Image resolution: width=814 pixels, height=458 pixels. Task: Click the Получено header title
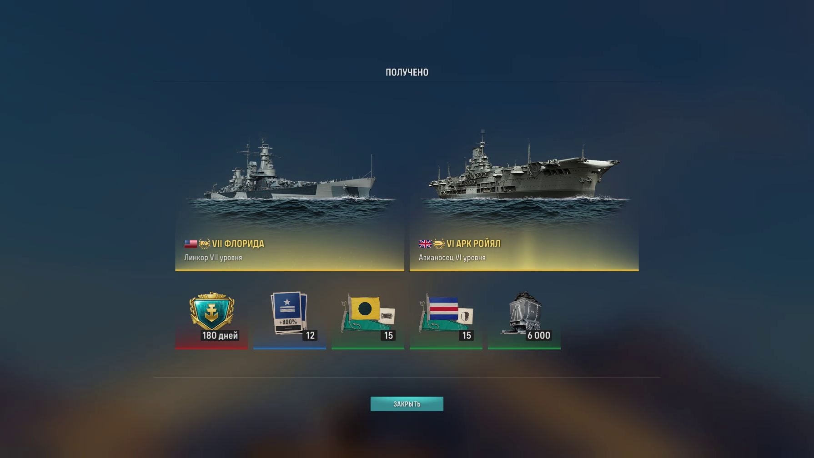(x=407, y=72)
